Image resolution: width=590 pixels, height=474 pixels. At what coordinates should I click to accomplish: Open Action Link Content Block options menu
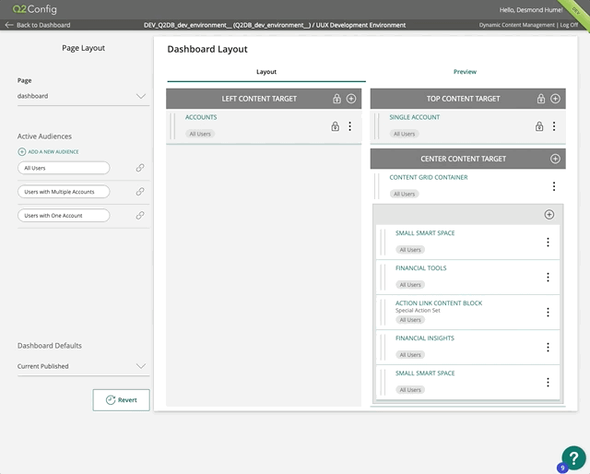click(x=548, y=312)
